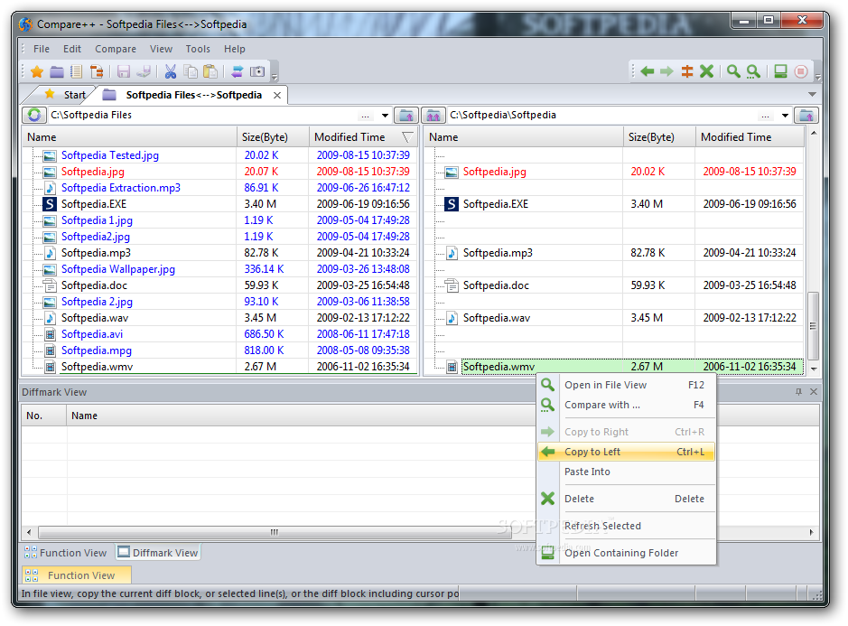Pin the Diffmark View panel
This screenshot has height=626, width=848.
[x=799, y=392]
